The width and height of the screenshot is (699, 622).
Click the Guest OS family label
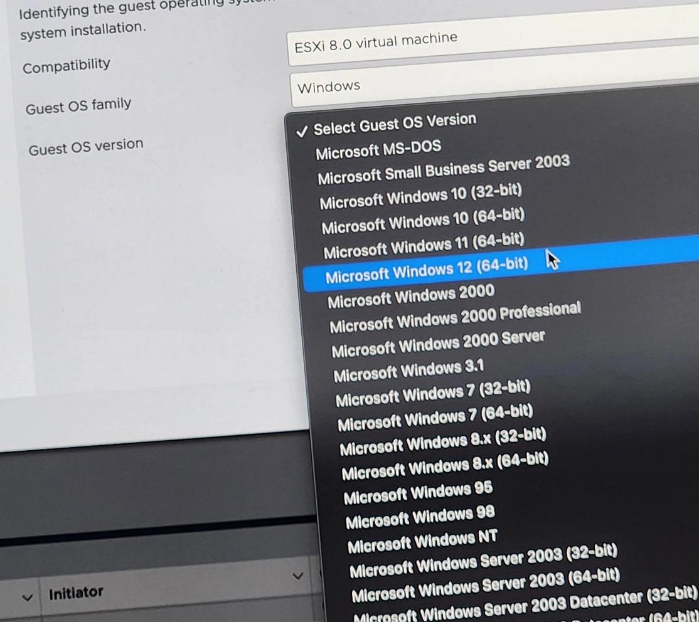pyautogui.click(x=78, y=106)
